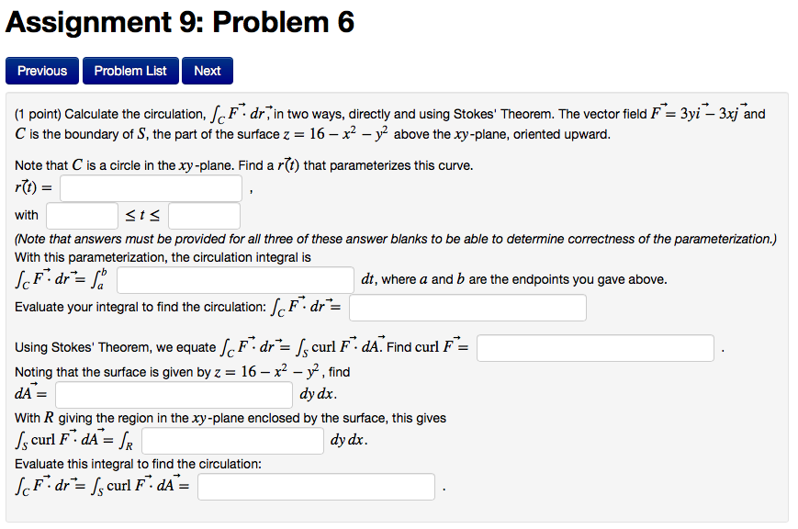This screenshot has width=798, height=529.
Task: Click the circulation evaluation answer box
Action: [466, 308]
